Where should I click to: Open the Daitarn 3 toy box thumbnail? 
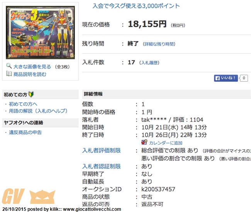tap(40, 33)
